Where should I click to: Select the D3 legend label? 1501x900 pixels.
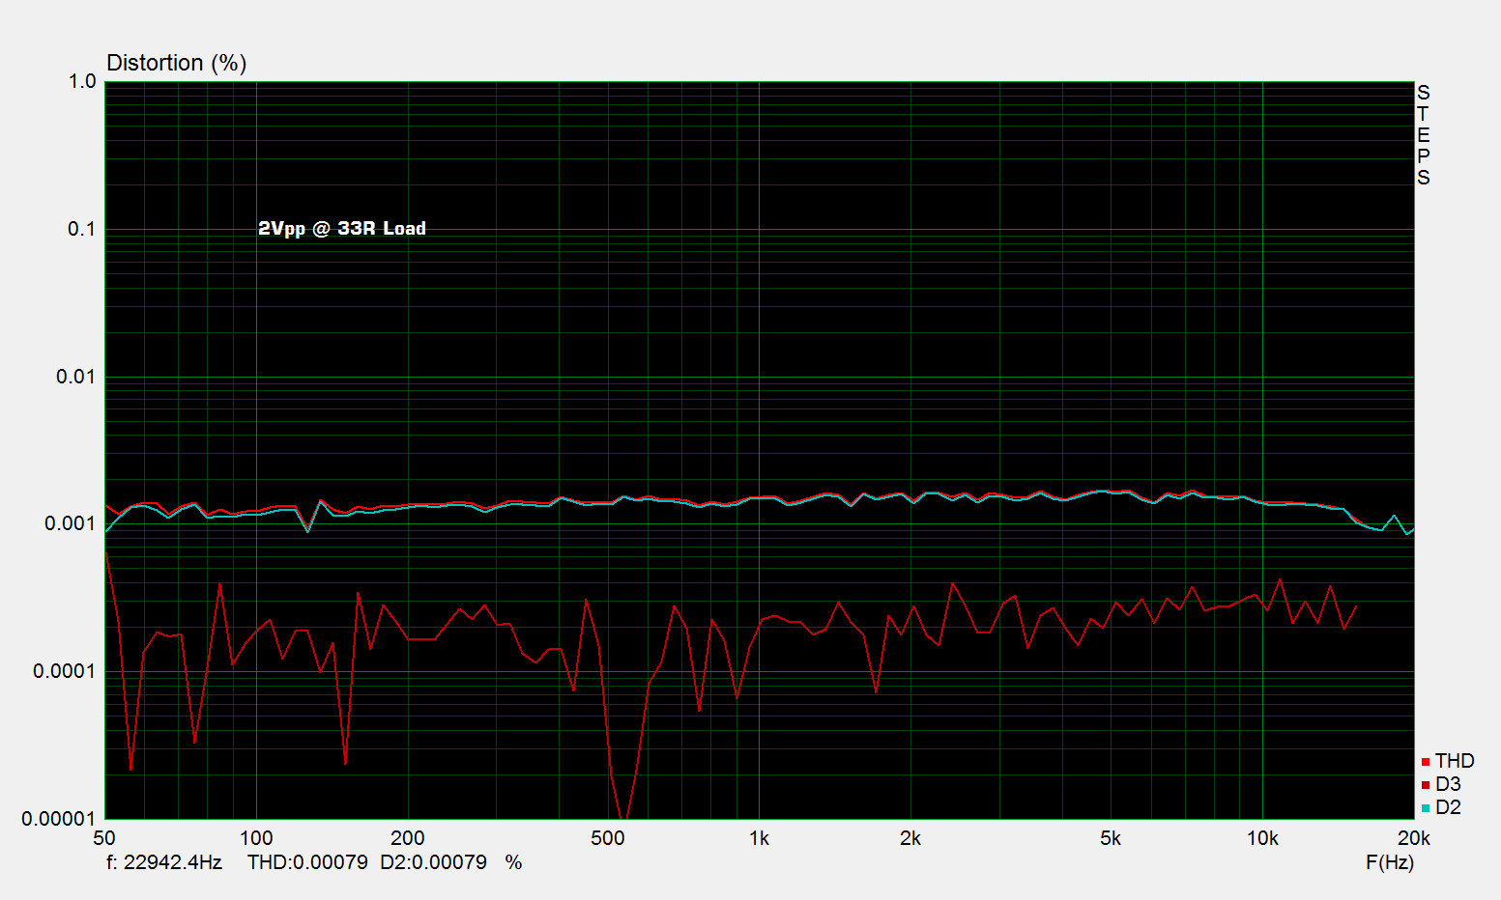(1448, 784)
